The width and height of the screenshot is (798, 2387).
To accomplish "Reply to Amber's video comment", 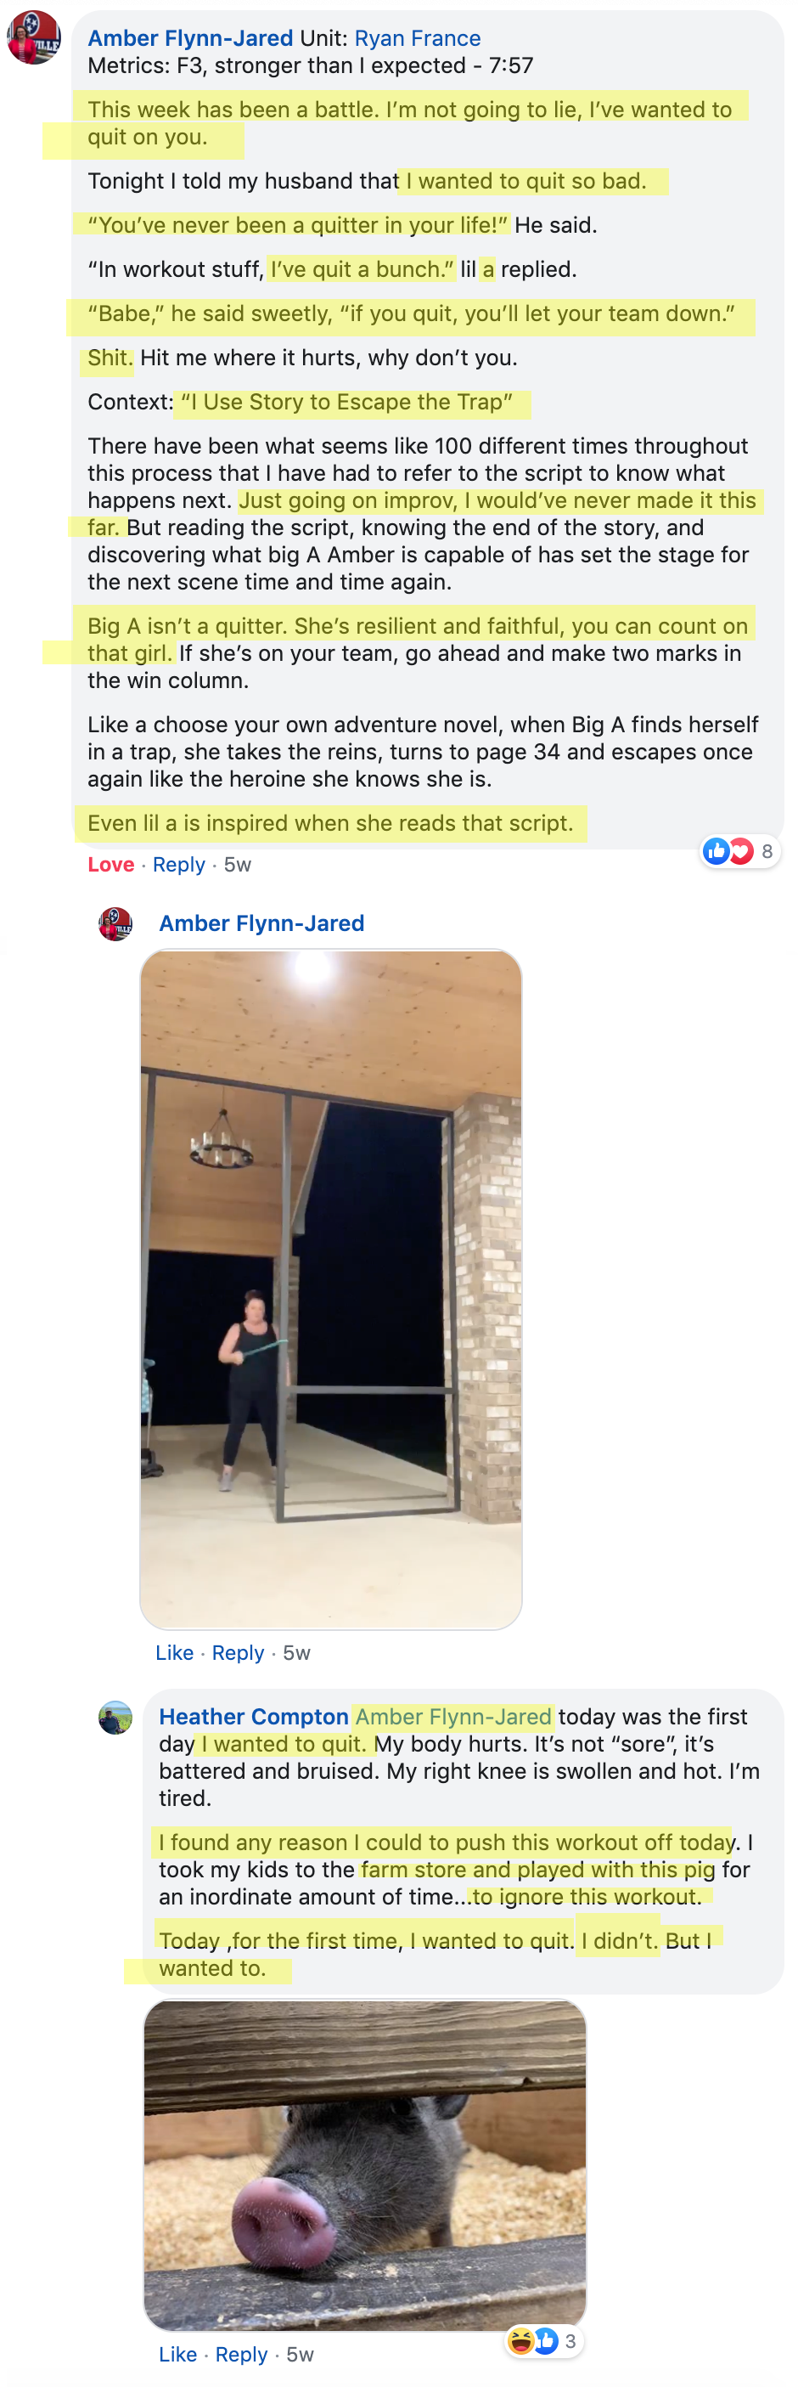I will tap(238, 1652).
